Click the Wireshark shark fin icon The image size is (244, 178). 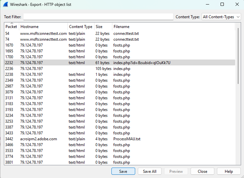click(6, 4)
